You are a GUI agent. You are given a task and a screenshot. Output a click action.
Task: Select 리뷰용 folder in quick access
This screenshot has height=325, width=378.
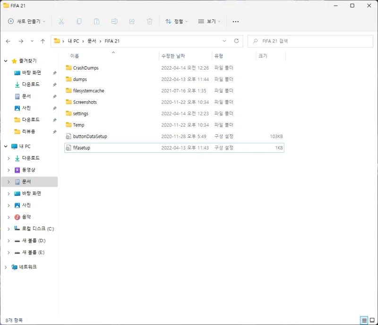tap(28, 132)
